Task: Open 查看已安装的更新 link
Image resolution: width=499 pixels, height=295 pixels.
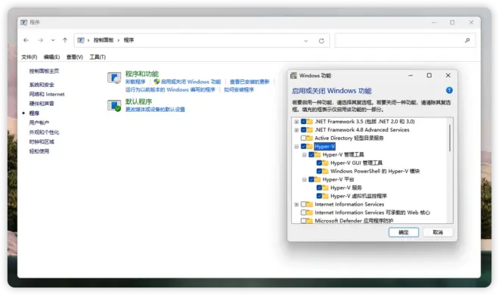Action: (249, 82)
